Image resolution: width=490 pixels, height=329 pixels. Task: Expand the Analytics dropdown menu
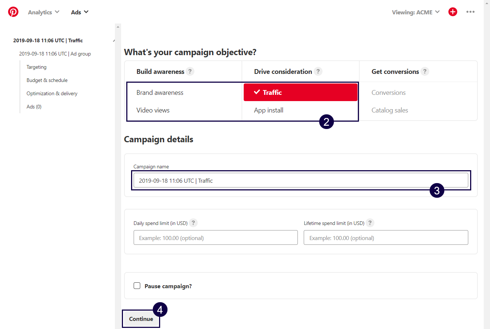click(43, 12)
